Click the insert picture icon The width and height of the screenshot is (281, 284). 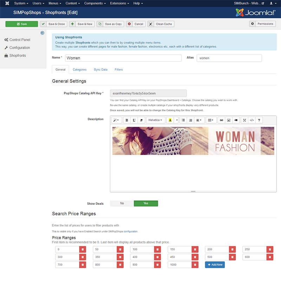point(229,120)
